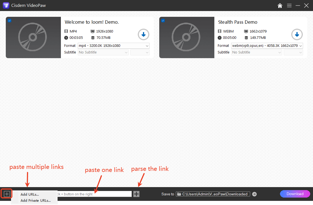Select Add URLs... menu entry
Viewport: 313px width, 205px height.
point(30,194)
